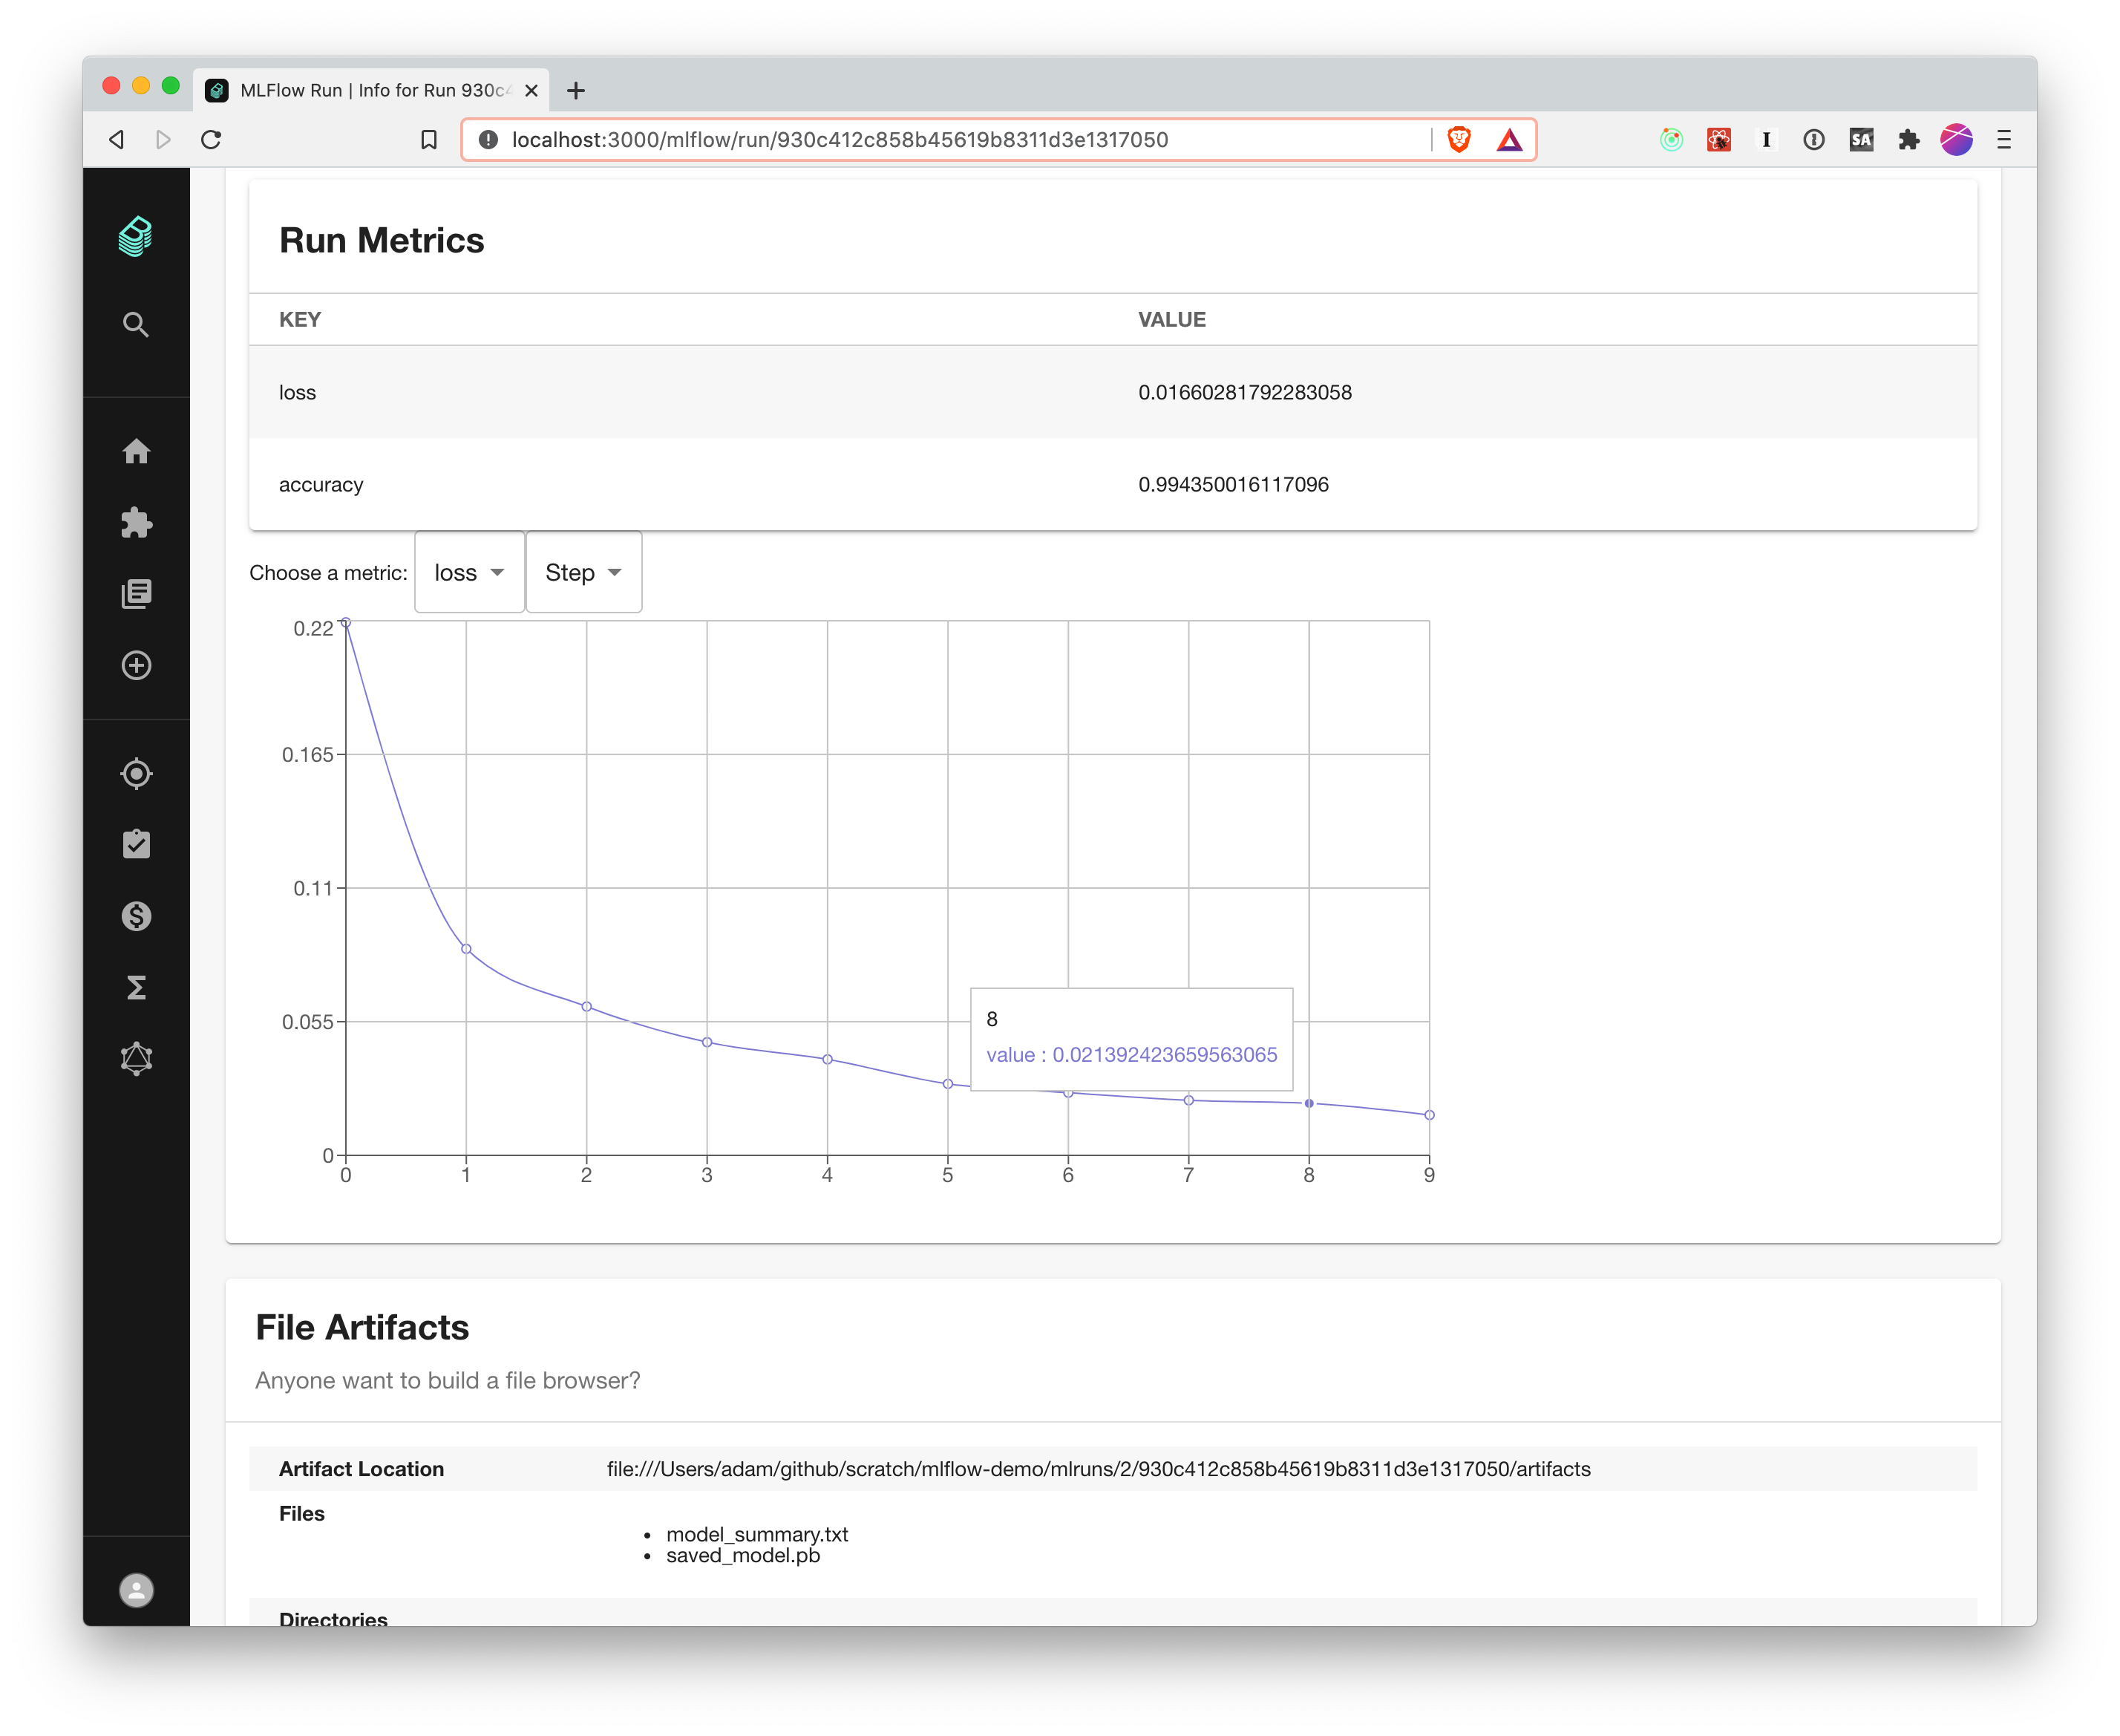Click the puzzle piece plugins icon in sidebar

(x=136, y=523)
